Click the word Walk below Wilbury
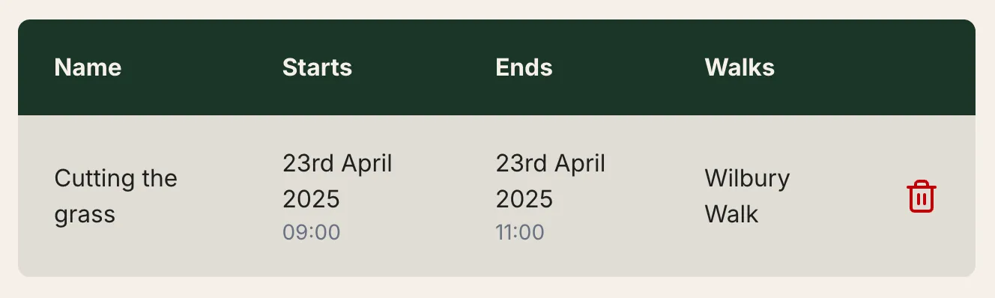 [x=731, y=215]
